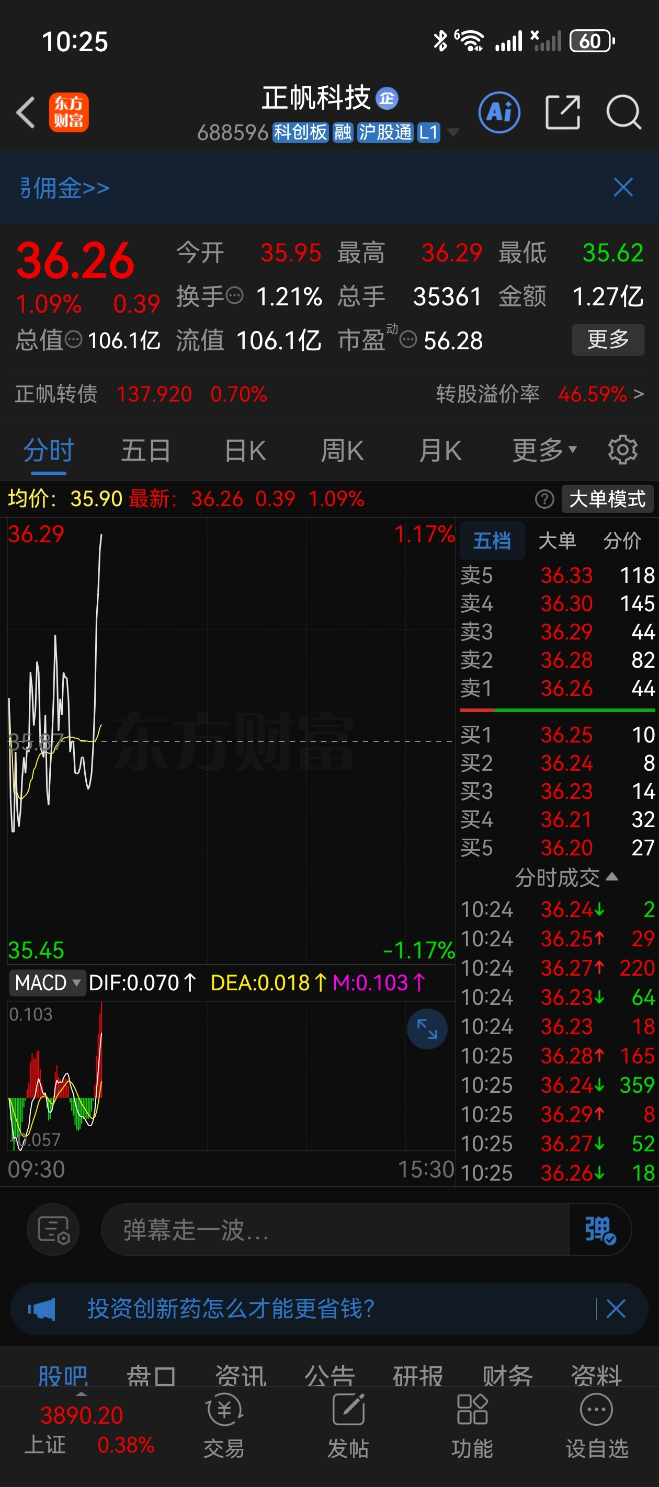Open the 佣金>> promo link
Viewport: 659px width, 1487px height.
(x=65, y=187)
